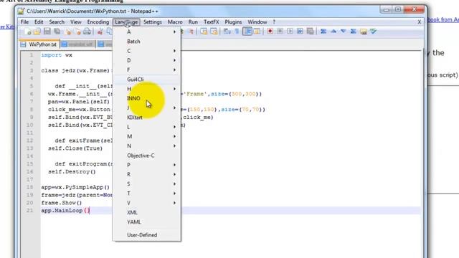Viewport: 459px width, 258px height.
Task: Click the Synchronize vertical scrolling icon
Action: 204,32
